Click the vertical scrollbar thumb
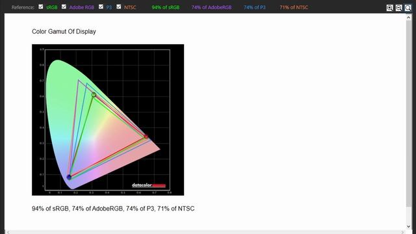Image resolution: width=416 pixels, height=234 pixels. pos(409,114)
